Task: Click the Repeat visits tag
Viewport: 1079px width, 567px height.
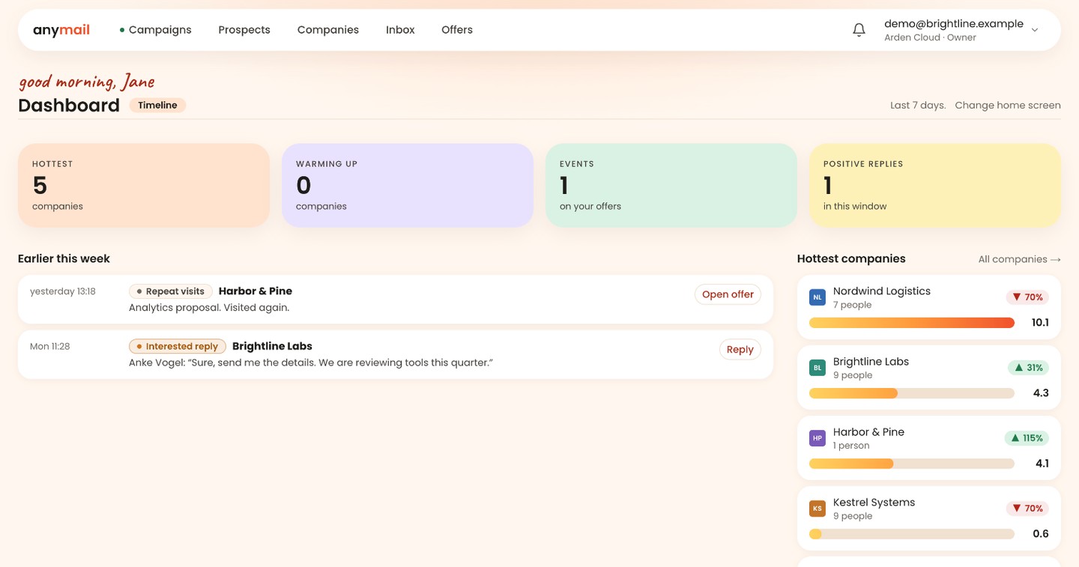Action: [x=171, y=291]
